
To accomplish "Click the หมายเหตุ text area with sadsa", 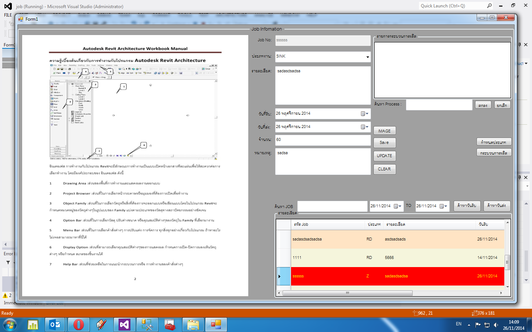I will pyautogui.click(x=323, y=162).
